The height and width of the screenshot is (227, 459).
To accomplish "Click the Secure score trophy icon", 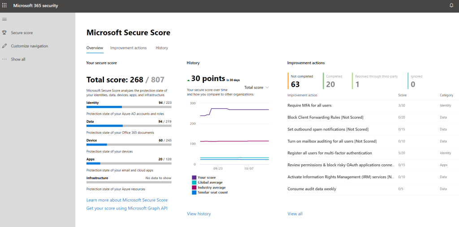I will point(4,33).
